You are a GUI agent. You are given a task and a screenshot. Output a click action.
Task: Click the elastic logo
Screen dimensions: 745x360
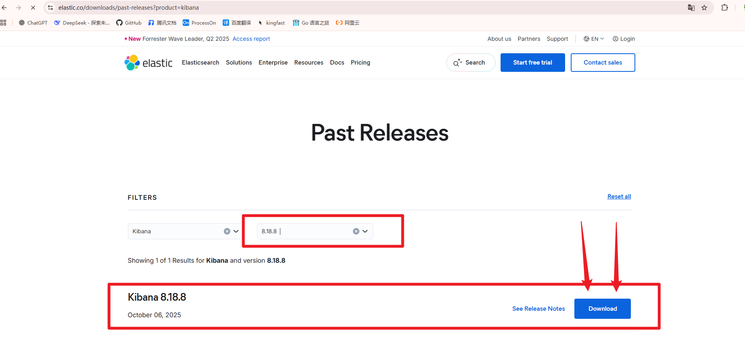tap(148, 63)
